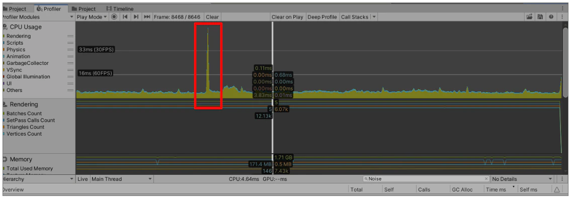Open profiler toolbar kebab menu
570x197 pixels.
tap(562, 17)
